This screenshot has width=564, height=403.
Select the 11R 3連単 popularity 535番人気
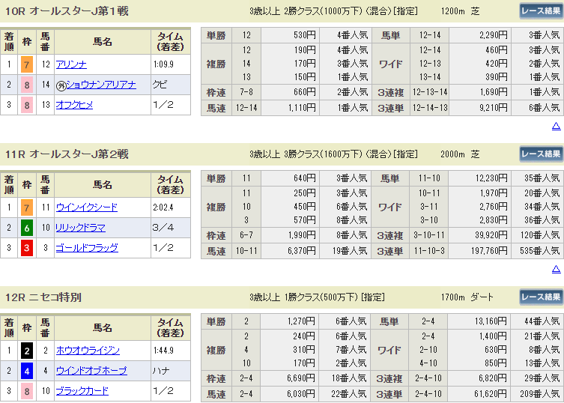tap(540, 251)
